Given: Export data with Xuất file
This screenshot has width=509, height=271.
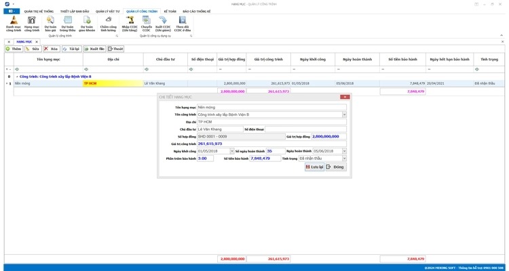Looking at the screenshot, I should pos(94,49).
